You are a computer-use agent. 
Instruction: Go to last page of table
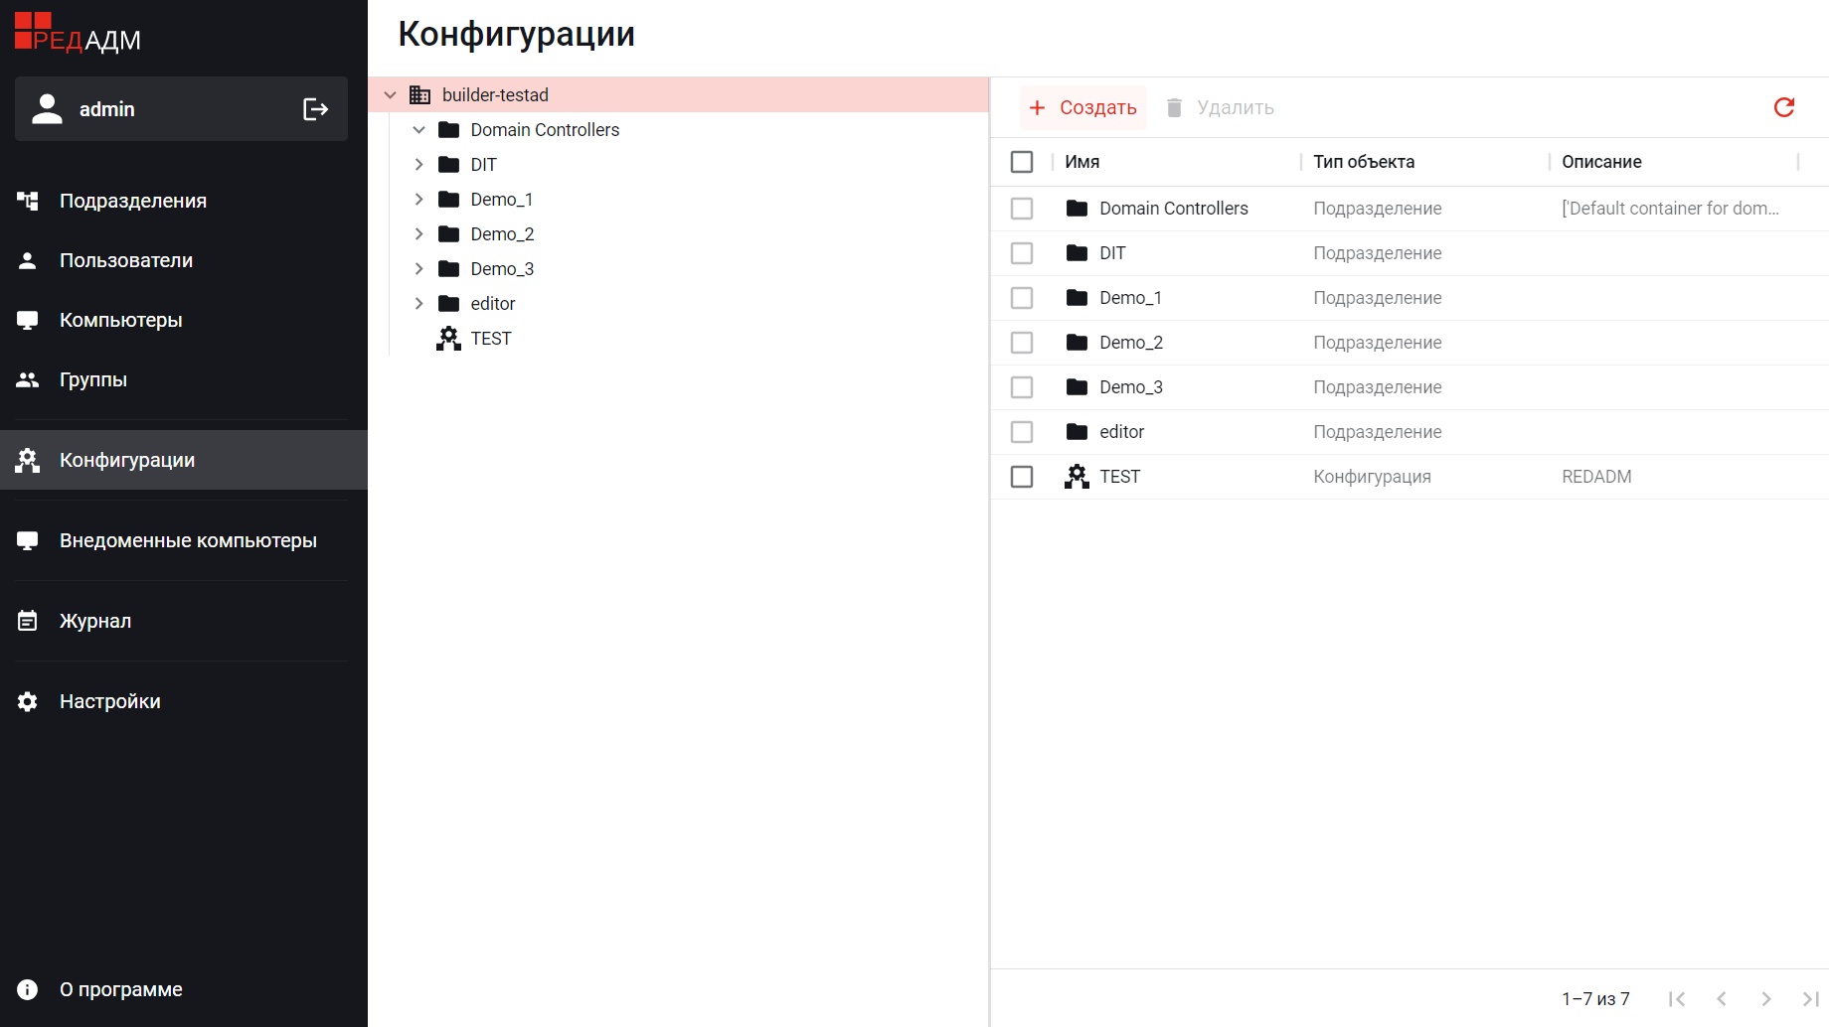point(1810,999)
